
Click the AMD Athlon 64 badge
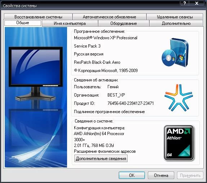pos(179,143)
